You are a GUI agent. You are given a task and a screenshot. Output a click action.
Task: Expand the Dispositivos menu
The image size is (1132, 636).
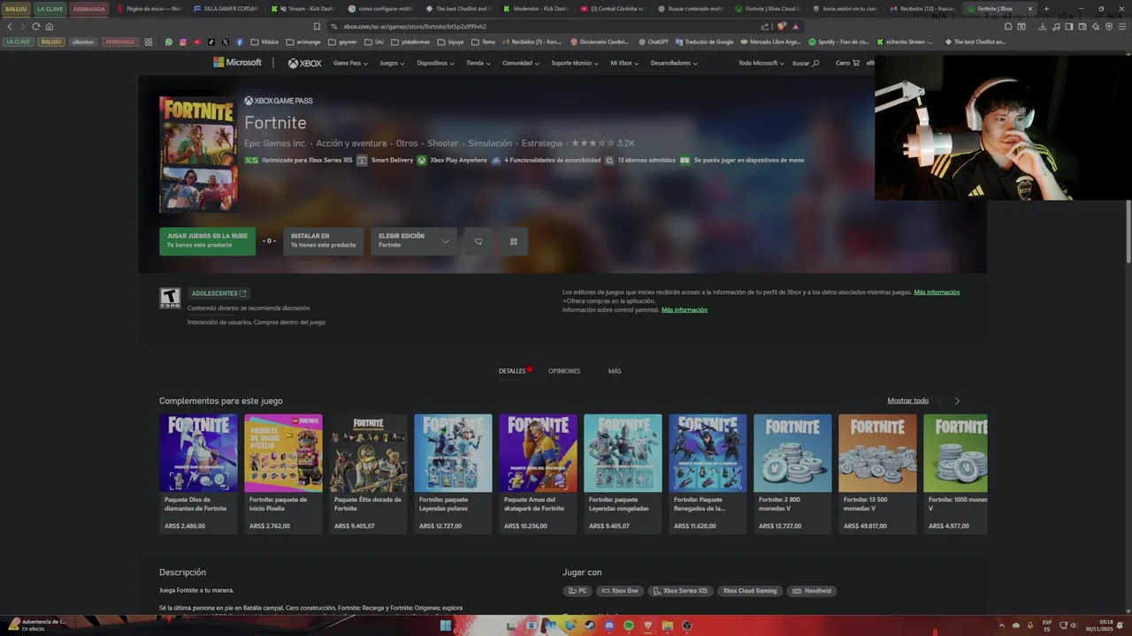tap(435, 63)
